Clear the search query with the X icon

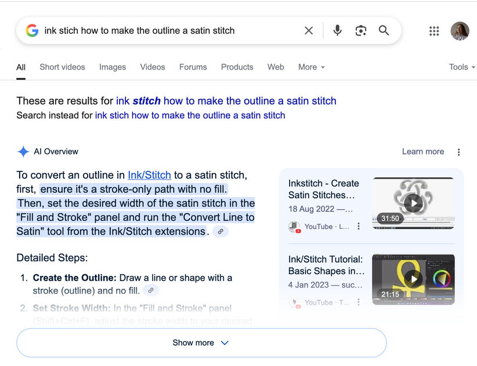click(x=309, y=30)
